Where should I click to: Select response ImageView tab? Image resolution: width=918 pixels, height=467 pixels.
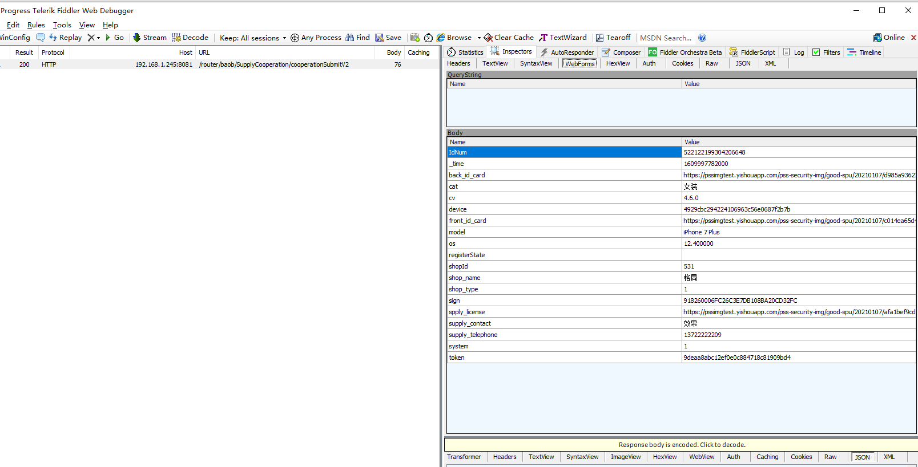tap(626, 457)
